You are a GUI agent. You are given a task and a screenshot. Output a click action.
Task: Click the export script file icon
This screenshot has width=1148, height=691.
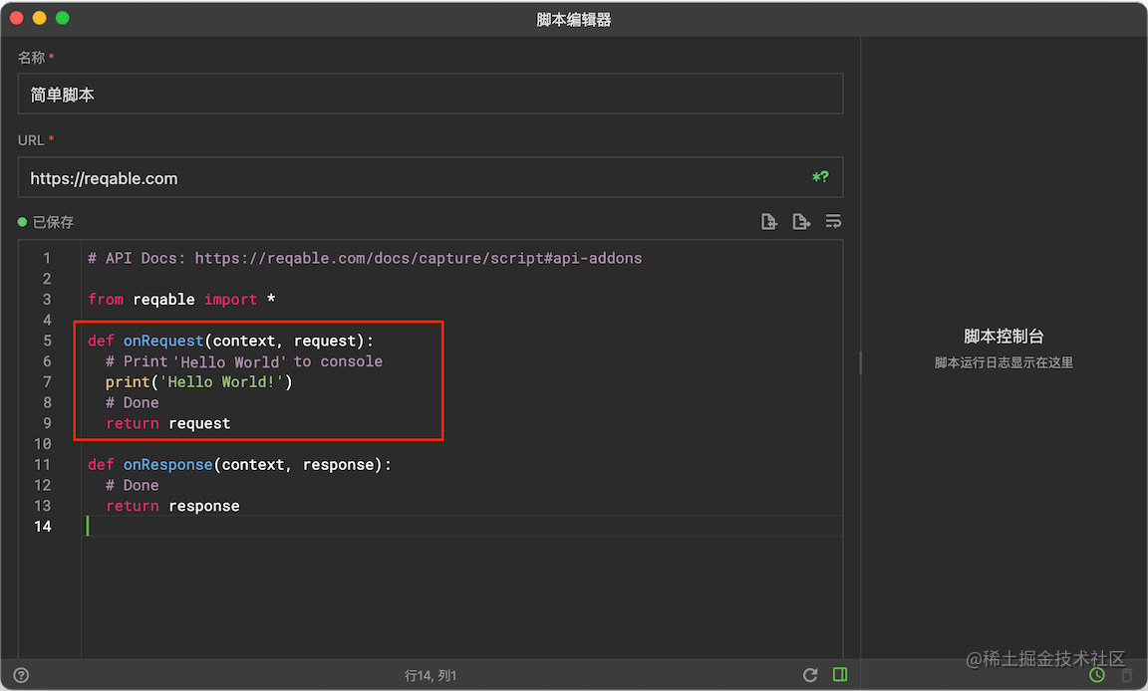point(801,222)
